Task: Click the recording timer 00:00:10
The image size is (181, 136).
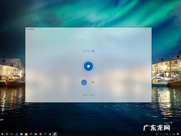Action: point(89,51)
